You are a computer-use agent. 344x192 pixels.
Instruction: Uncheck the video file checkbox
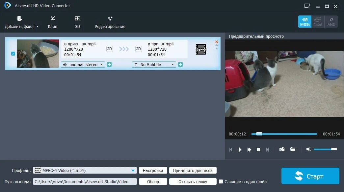(13, 54)
